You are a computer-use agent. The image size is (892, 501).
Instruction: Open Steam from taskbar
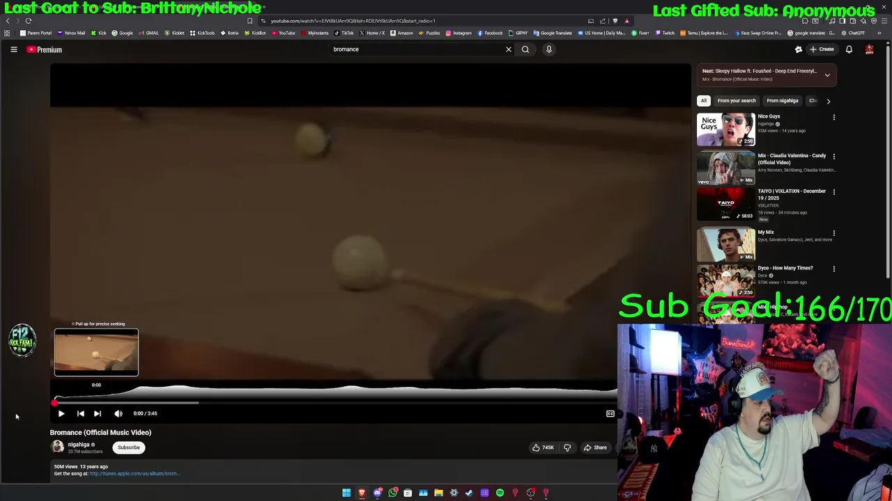[x=469, y=493]
